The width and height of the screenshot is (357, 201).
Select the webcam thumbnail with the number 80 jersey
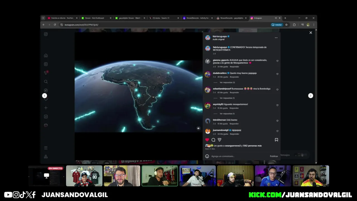(x=84, y=176)
